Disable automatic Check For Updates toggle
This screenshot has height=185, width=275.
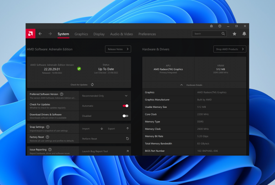click(x=126, y=106)
